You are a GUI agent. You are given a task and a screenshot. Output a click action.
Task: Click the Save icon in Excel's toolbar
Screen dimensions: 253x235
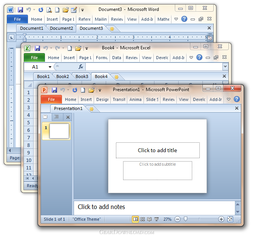37,48
